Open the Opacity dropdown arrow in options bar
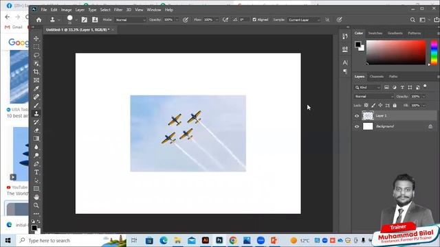The width and height of the screenshot is (440, 247). tap(177, 20)
